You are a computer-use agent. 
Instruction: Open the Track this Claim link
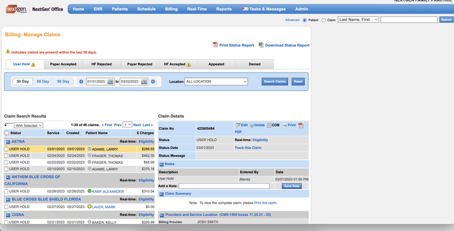248,148
